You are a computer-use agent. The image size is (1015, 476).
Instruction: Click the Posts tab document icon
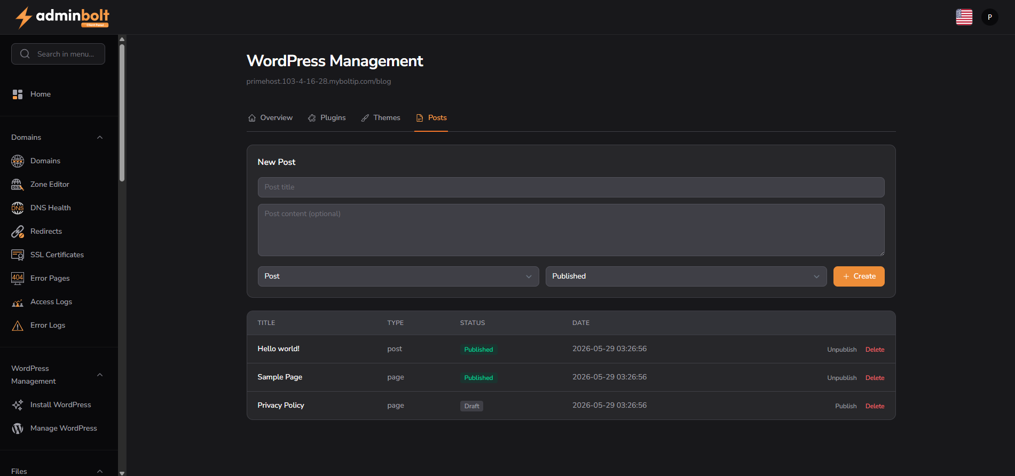420,118
